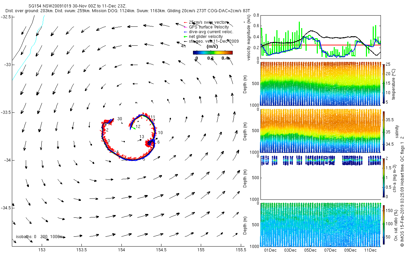Image resolution: width=407 pixels, height=254 pixels.
Task: Click waypoint label '6' near the red cluster
Action: point(158,142)
